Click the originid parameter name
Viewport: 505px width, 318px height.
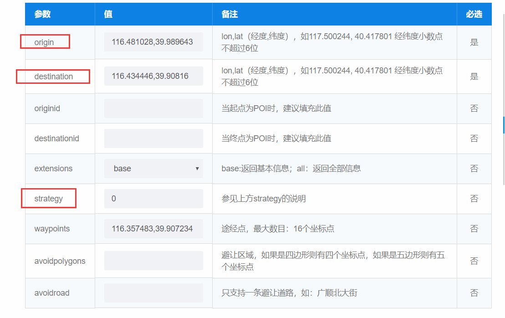tap(47, 108)
